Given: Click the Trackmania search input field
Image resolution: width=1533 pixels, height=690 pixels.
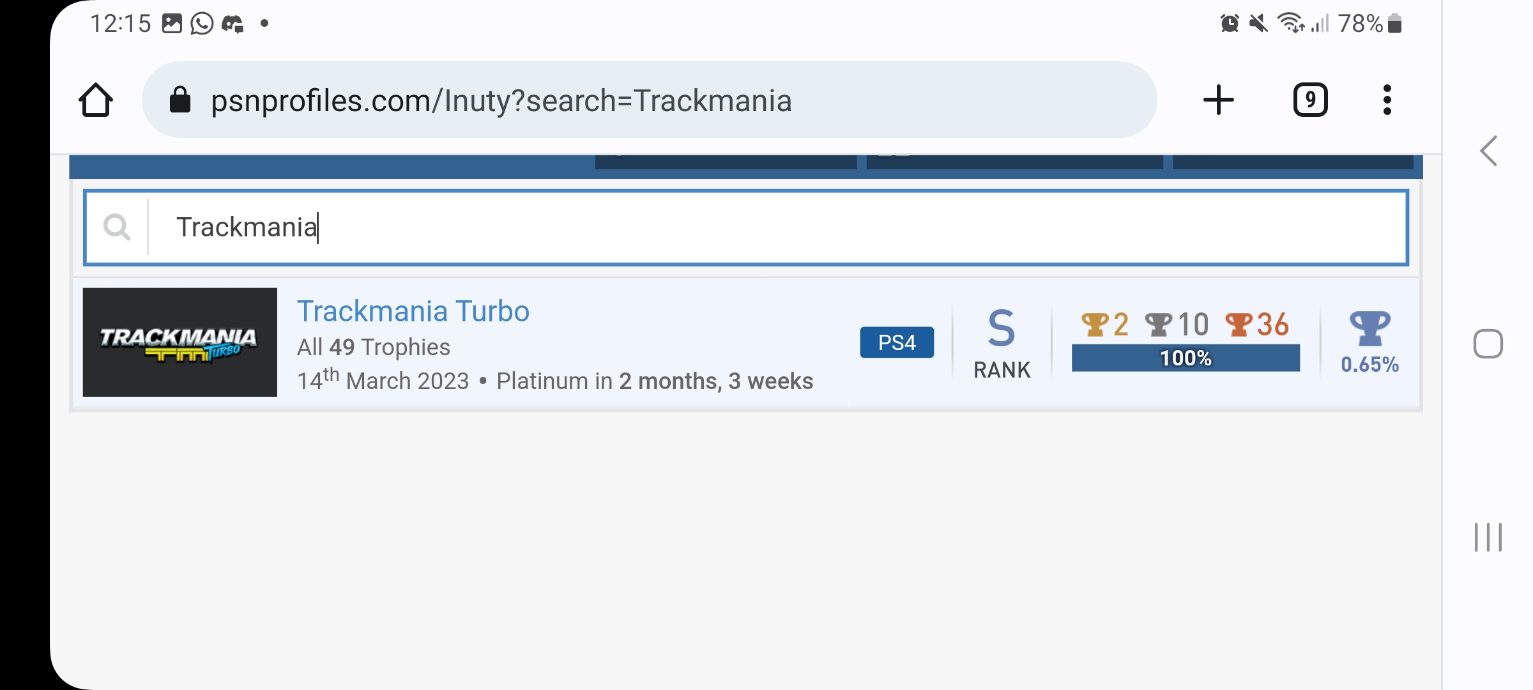Looking at the screenshot, I should pos(766,227).
